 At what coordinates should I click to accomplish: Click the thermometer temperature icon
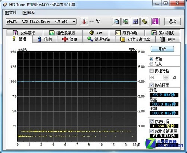tap(84, 22)
